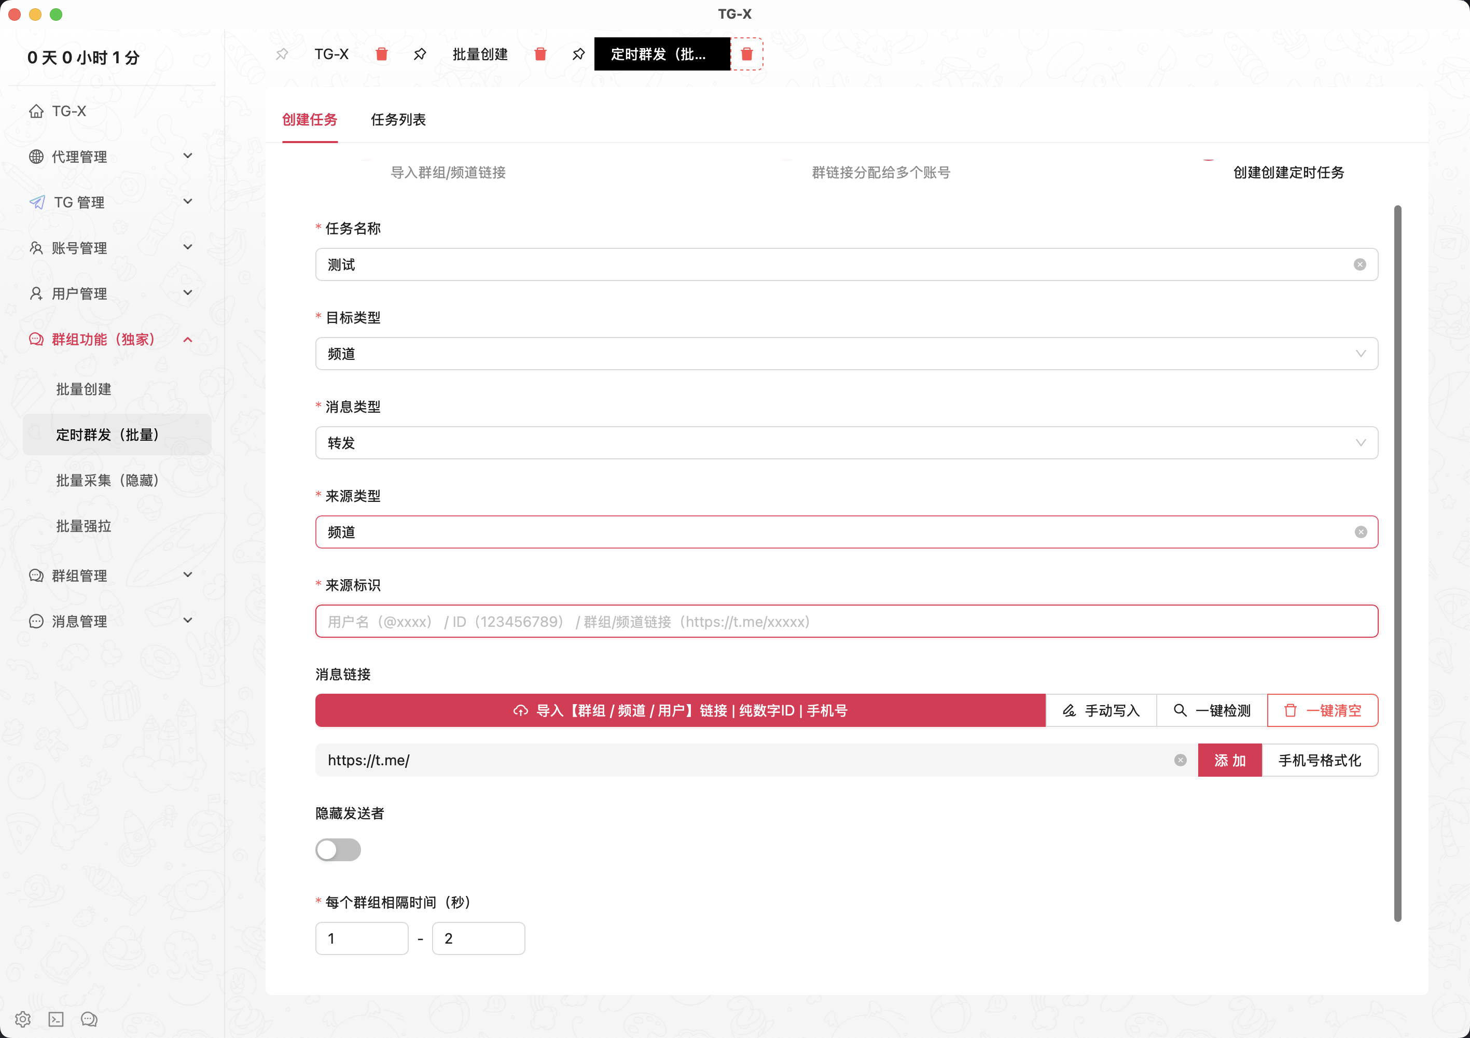
Task: Click the 一键检测 button
Action: click(1212, 710)
